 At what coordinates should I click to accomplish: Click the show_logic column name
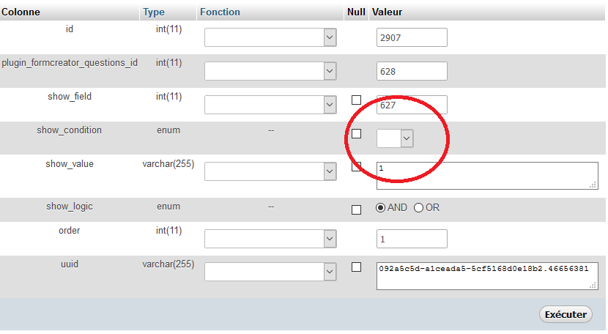pyautogui.click(x=70, y=207)
